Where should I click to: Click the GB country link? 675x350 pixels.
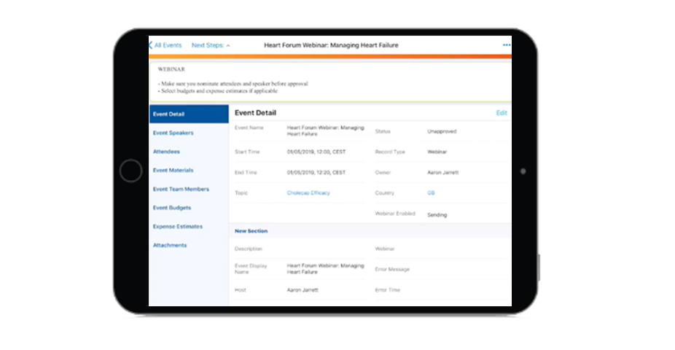[x=431, y=192]
